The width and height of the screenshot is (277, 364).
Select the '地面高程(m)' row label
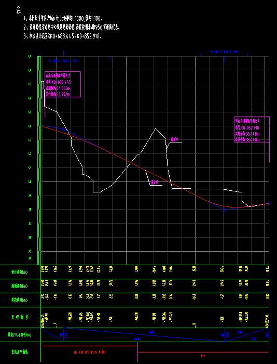[x=19, y=286]
